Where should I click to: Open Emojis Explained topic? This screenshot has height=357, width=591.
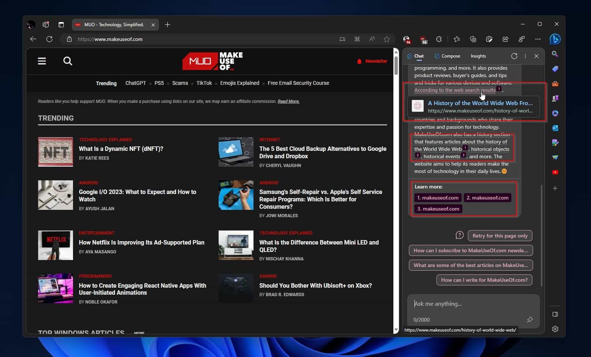pos(240,83)
